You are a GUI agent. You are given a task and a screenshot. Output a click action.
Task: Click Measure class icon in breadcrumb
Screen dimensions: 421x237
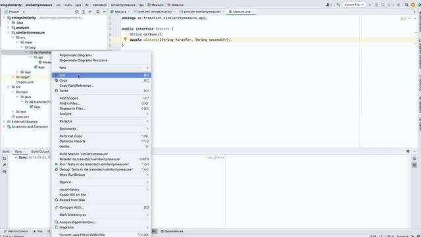(x=149, y=5)
